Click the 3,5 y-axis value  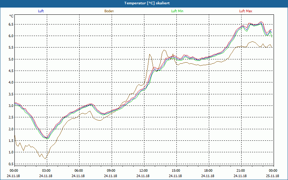click(x=11, y=94)
